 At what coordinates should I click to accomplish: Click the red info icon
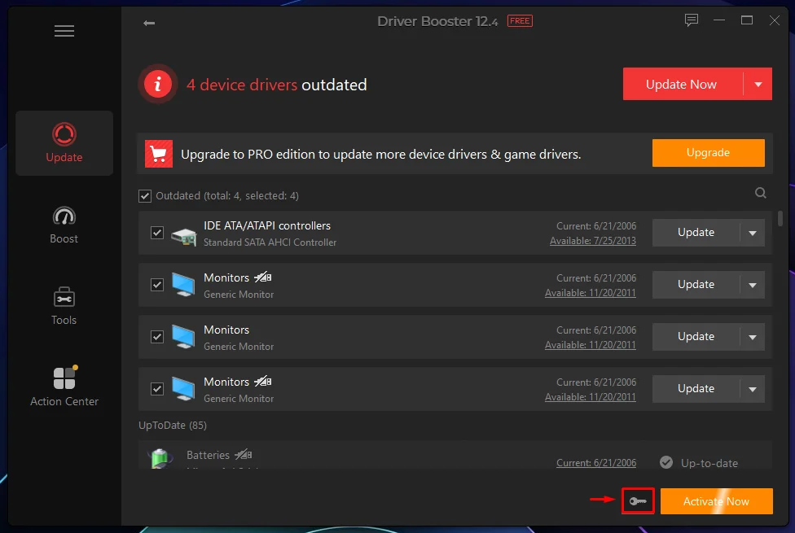(158, 84)
